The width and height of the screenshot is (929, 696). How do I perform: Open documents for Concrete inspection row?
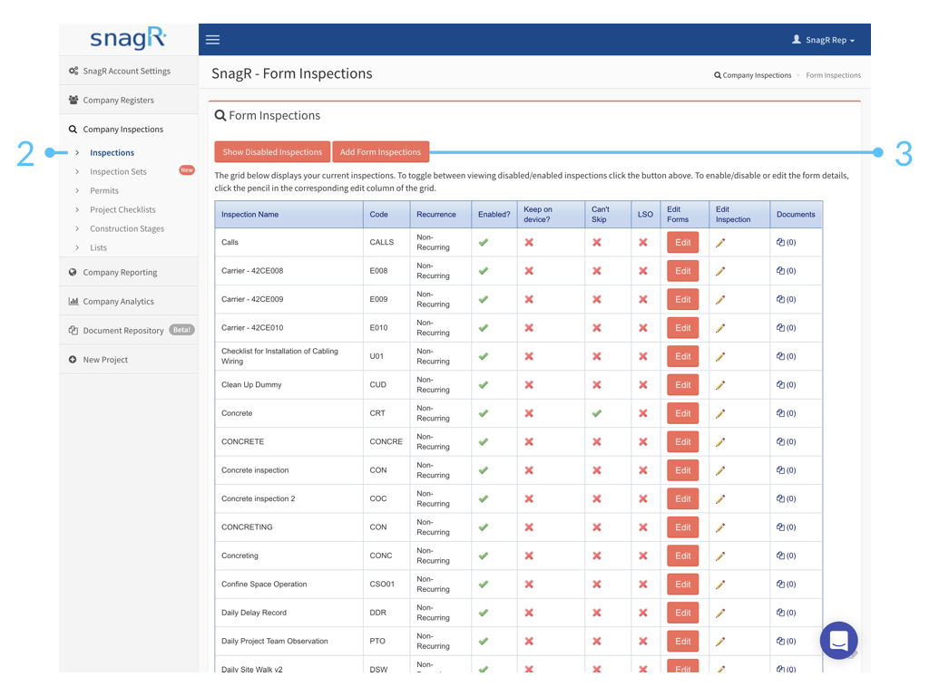tap(787, 470)
